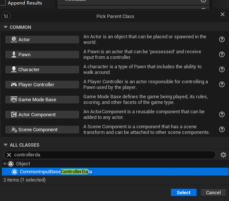
Task: Collapse the Common section
Action: (6, 27)
